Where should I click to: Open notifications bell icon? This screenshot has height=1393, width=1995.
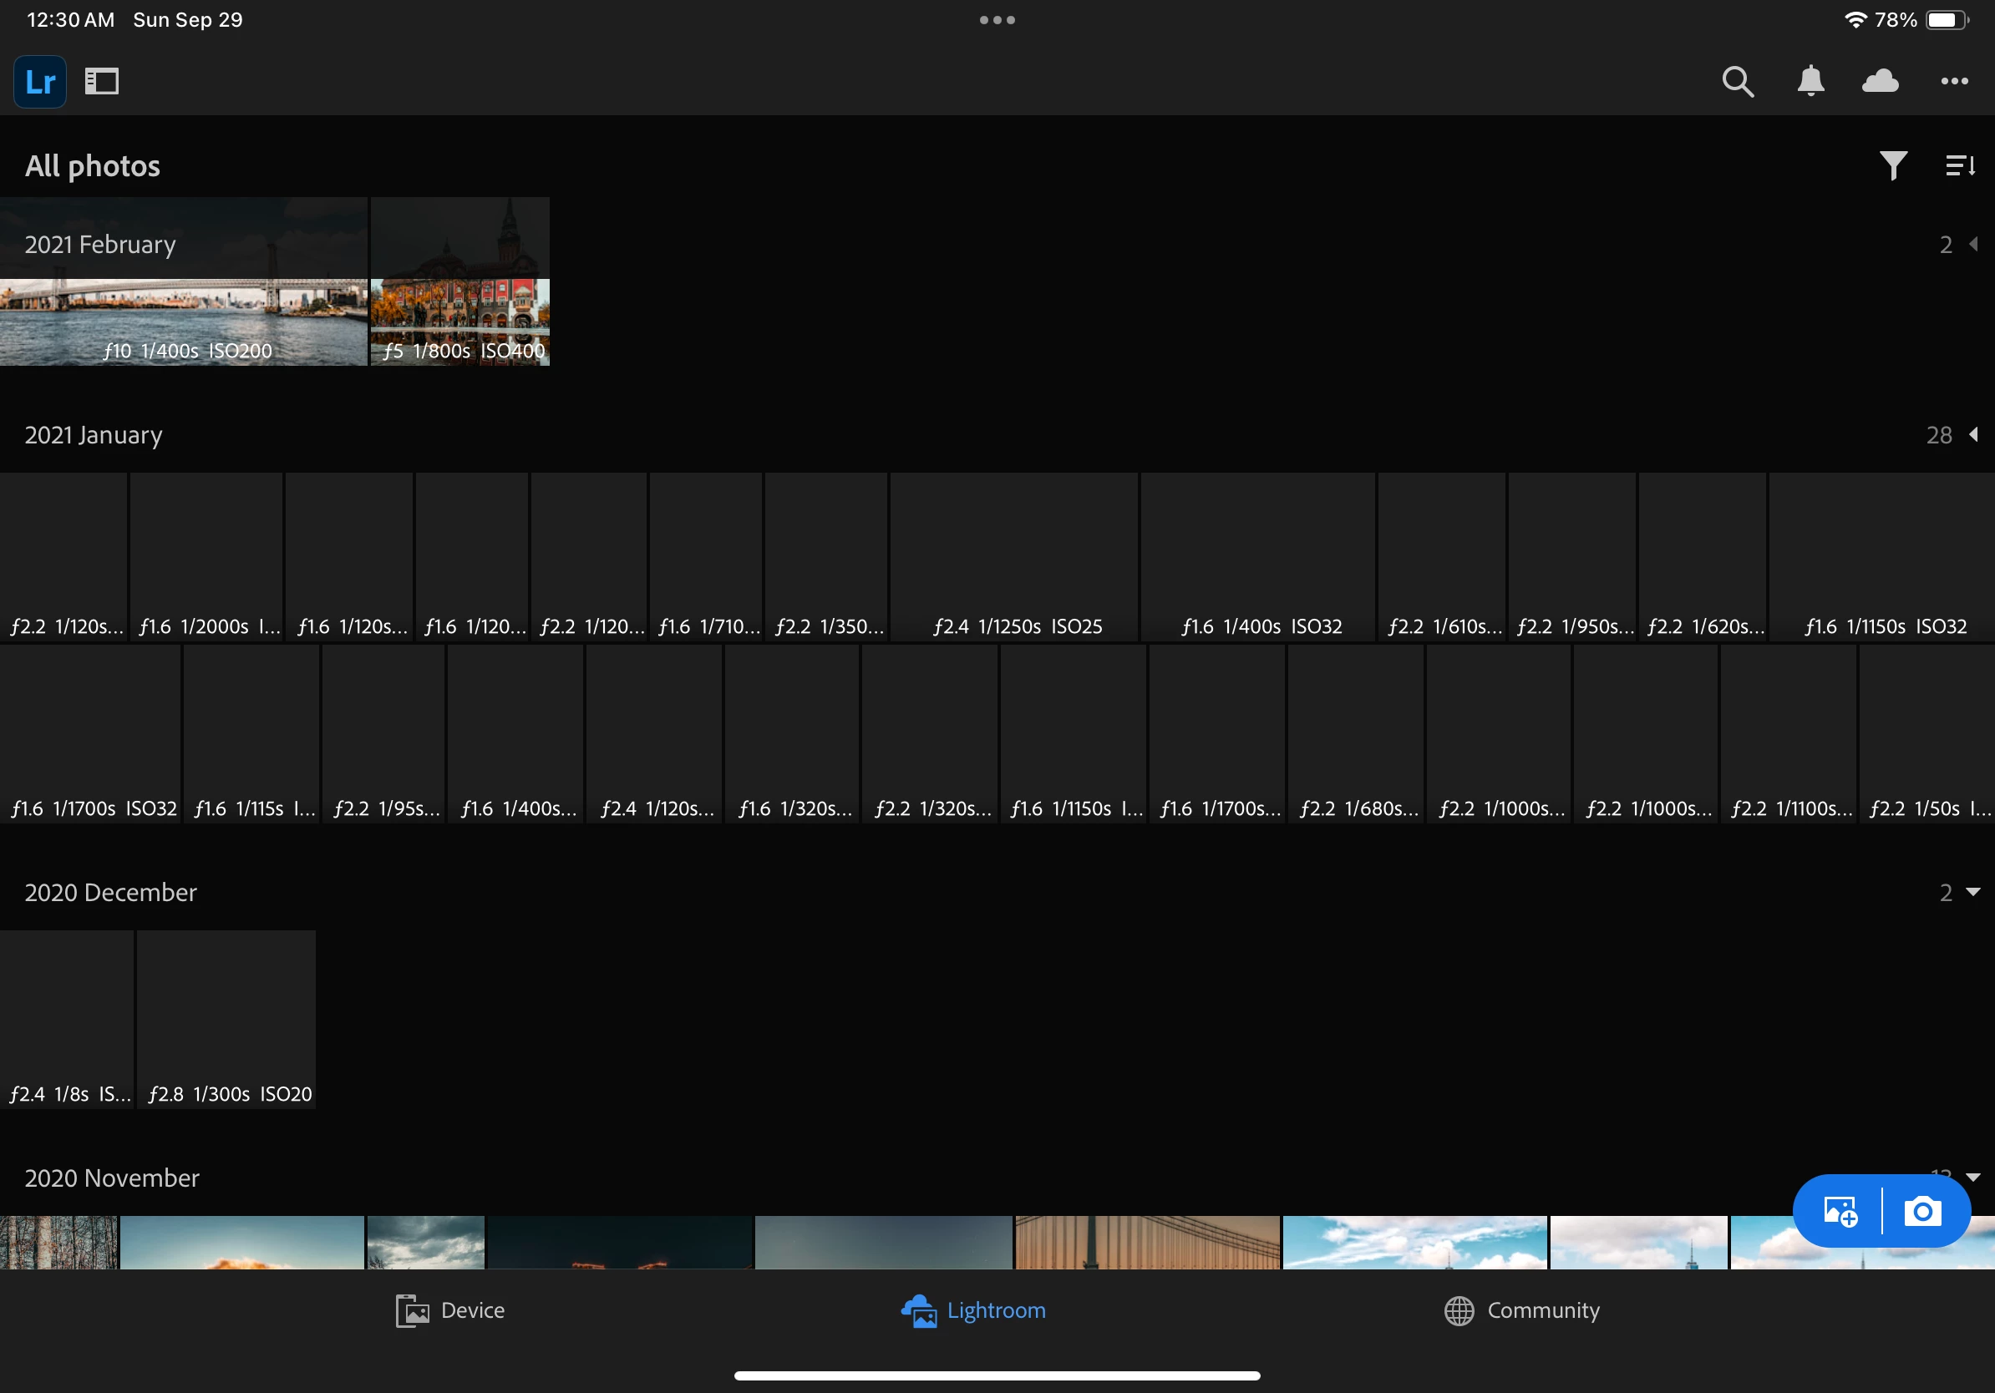coord(1810,82)
